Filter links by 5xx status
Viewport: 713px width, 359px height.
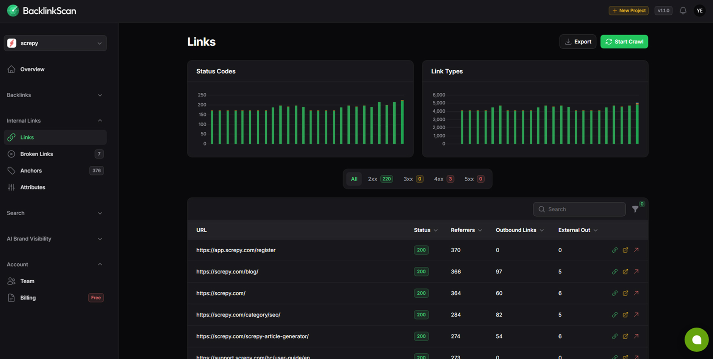[474, 179]
